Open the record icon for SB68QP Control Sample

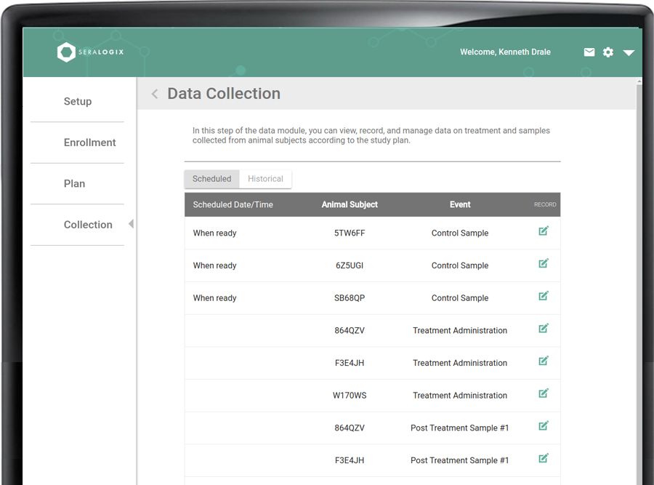tap(544, 296)
